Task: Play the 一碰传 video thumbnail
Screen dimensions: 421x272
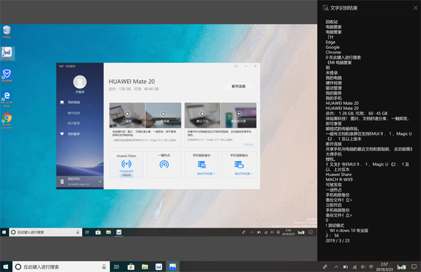Action: 127,114
